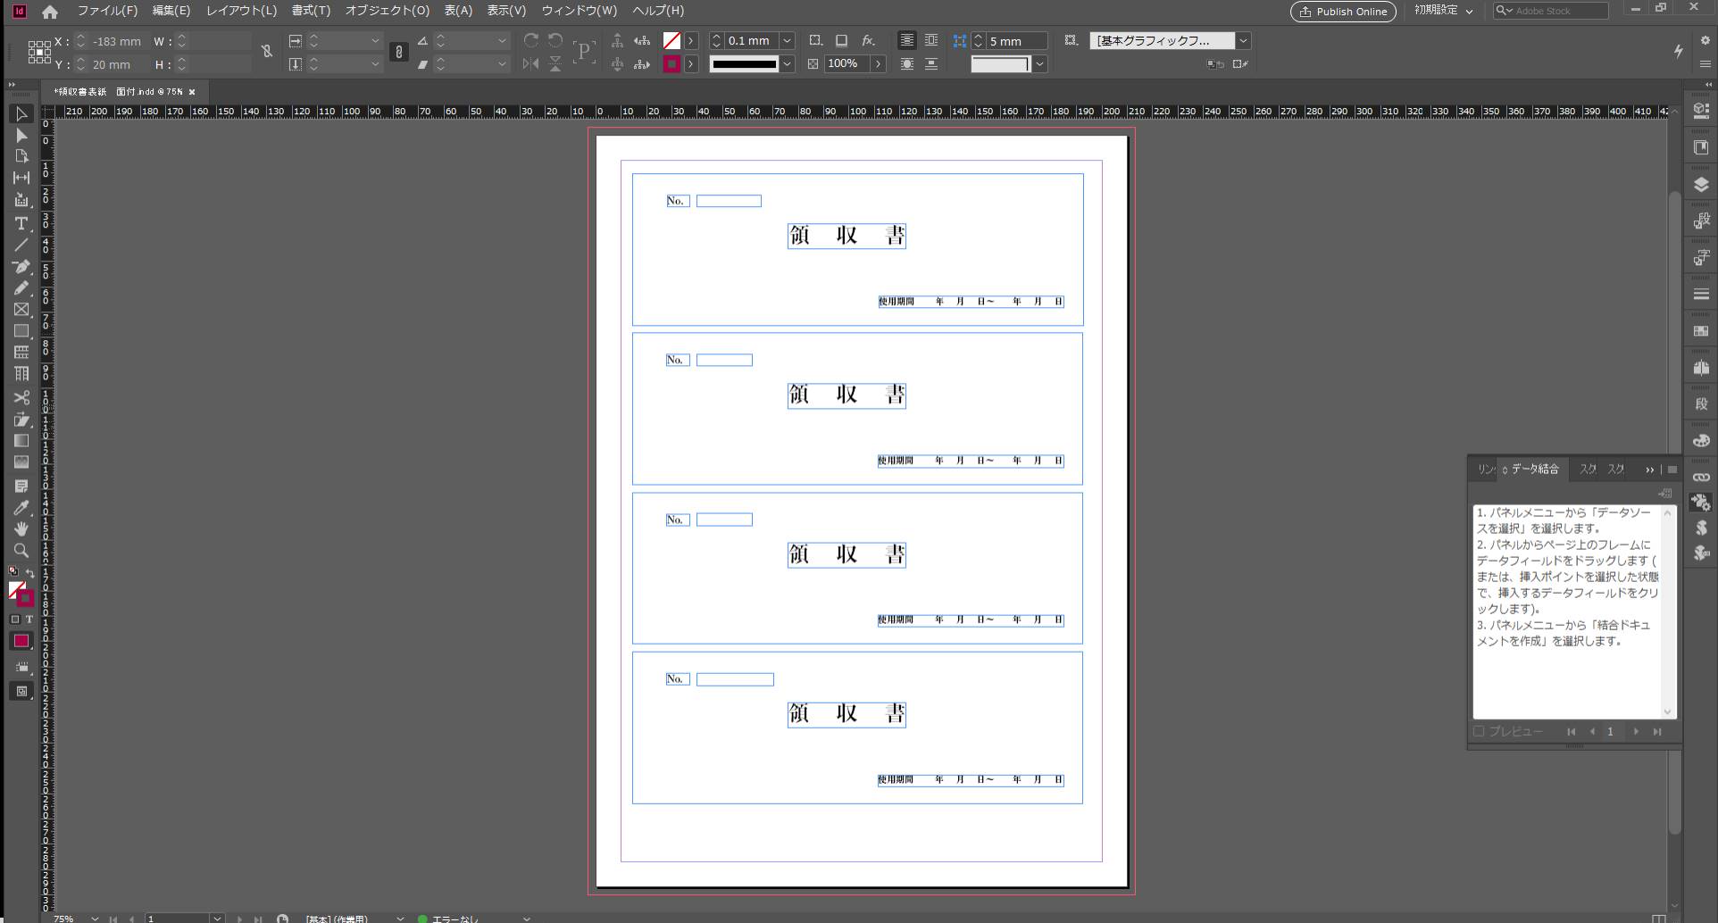Toggle formatting affects container button
Viewport: 1718px width, 923px height.
pos(14,619)
